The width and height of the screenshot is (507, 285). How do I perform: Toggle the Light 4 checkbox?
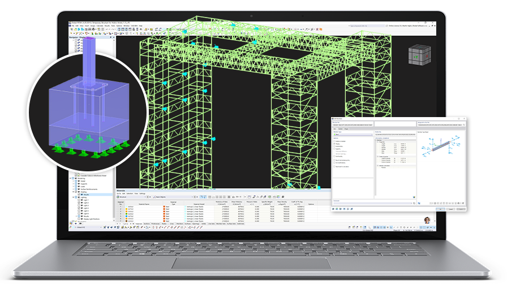coord(79,208)
